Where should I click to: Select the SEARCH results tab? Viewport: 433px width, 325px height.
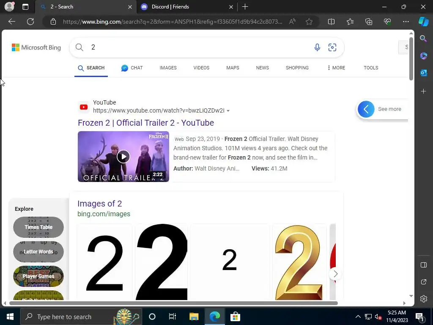91,68
